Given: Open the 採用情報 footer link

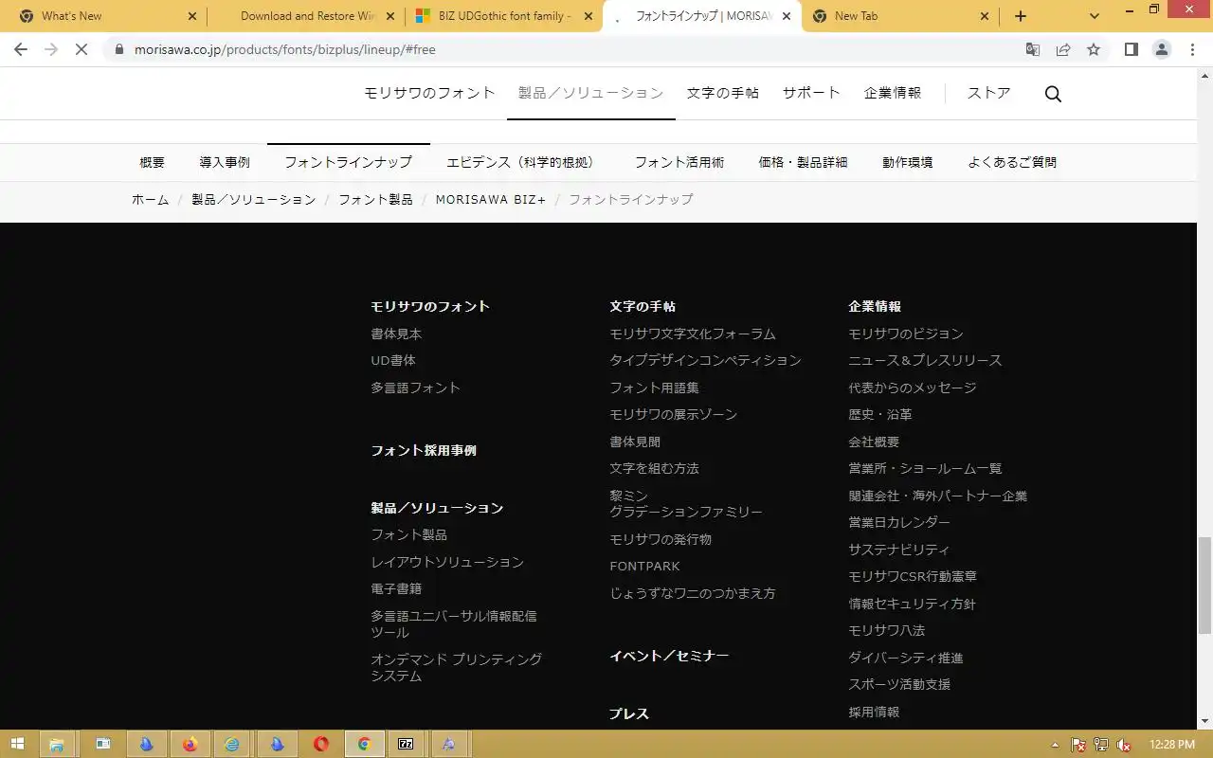Looking at the screenshot, I should tap(874, 712).
